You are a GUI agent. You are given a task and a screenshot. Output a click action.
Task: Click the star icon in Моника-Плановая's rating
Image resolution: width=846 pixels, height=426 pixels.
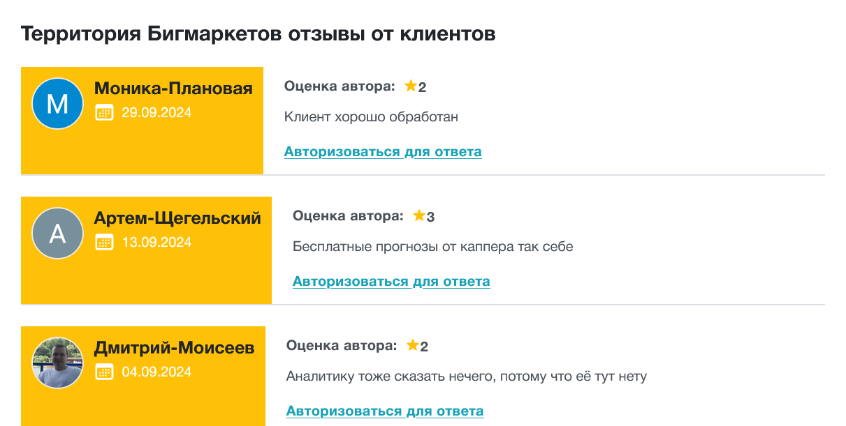[411, 86]
